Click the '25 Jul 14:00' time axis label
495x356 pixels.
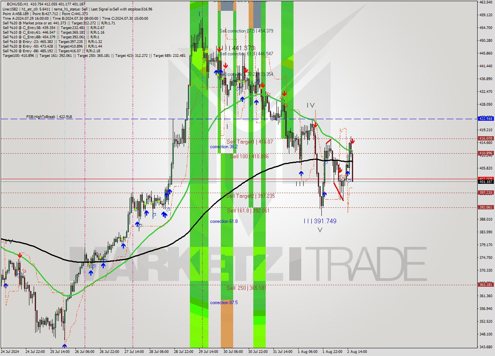tap(60, 352)
